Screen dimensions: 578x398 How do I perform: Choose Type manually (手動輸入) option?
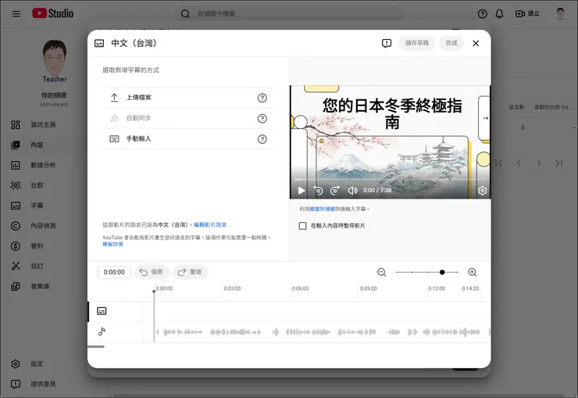(x=189, y=139)
